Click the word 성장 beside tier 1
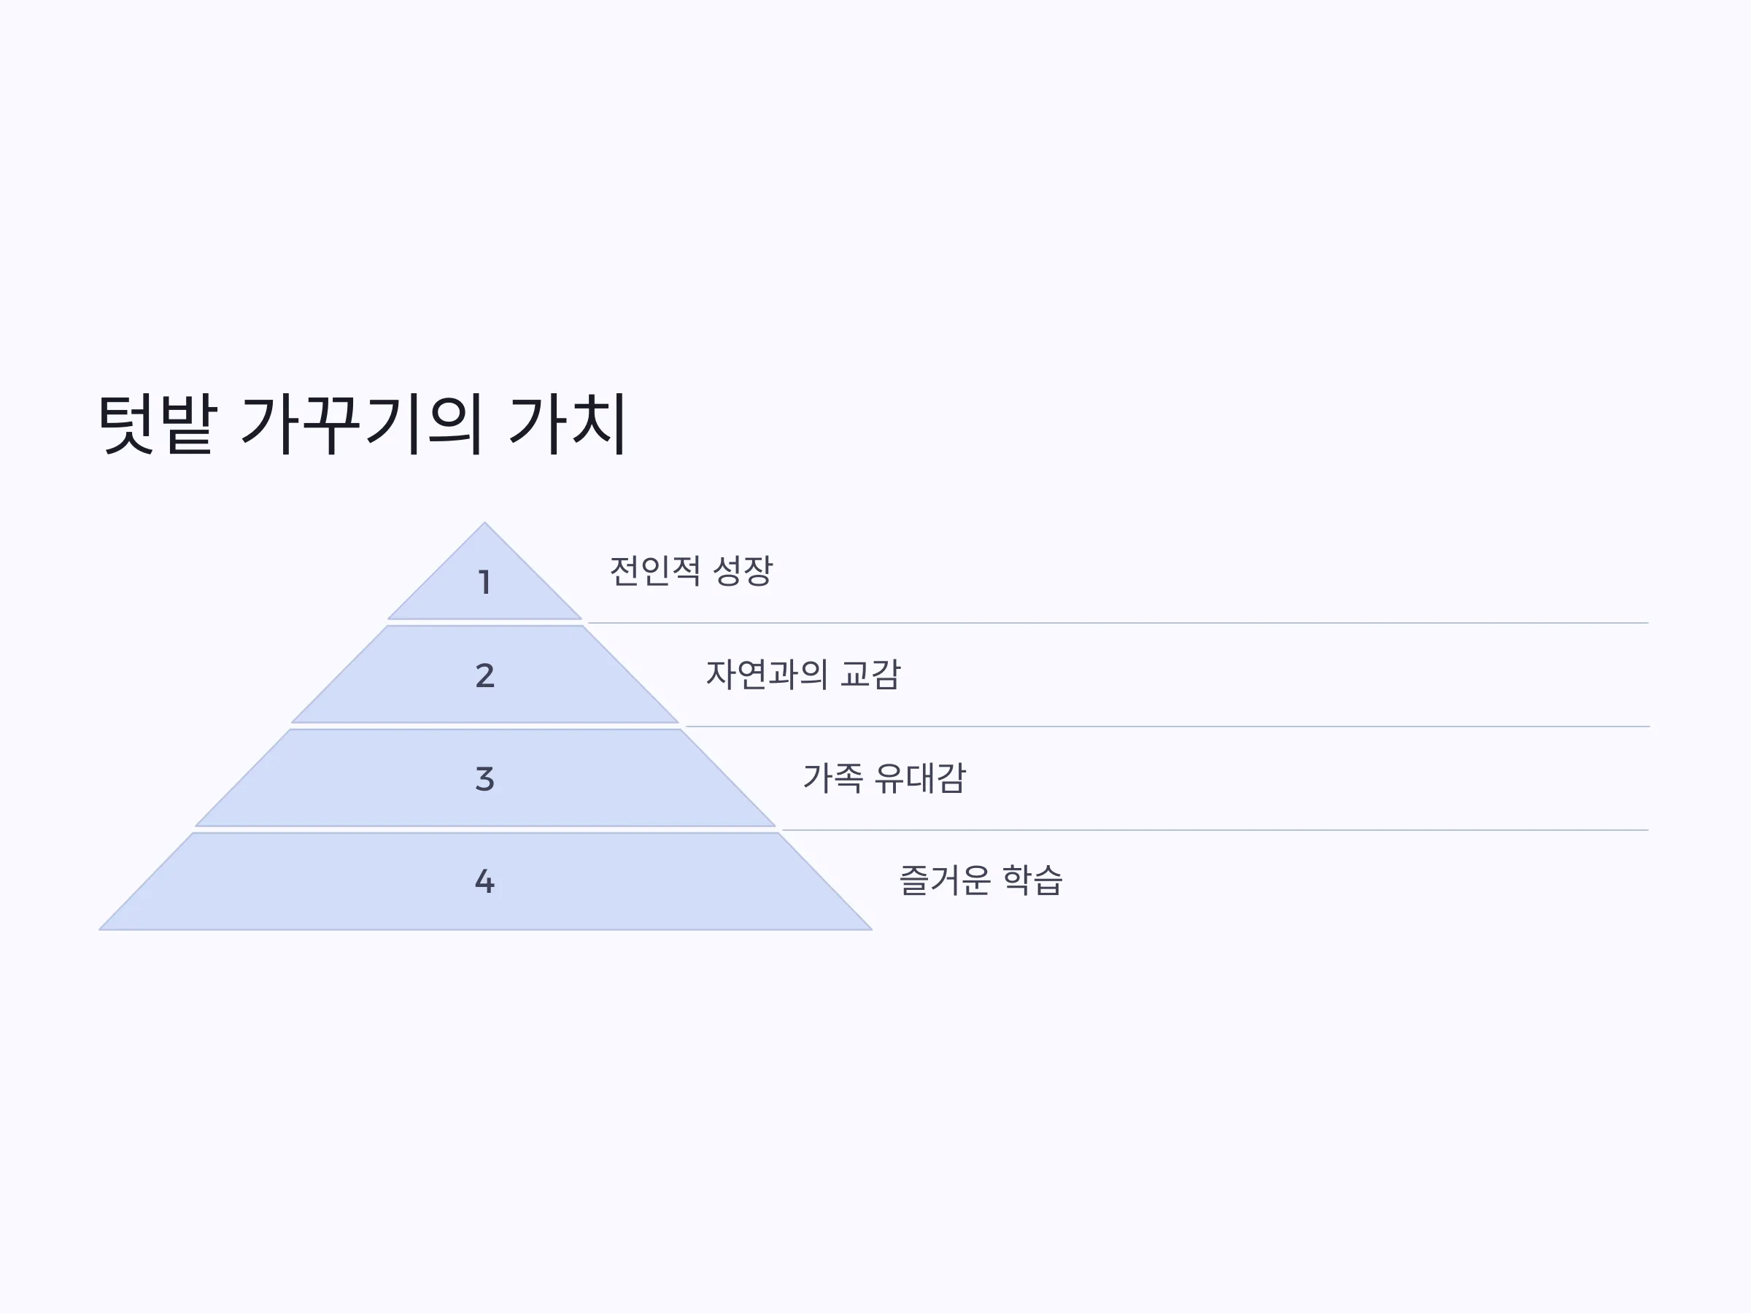Screen dimensions: 1751x1313 pos(743,570)
